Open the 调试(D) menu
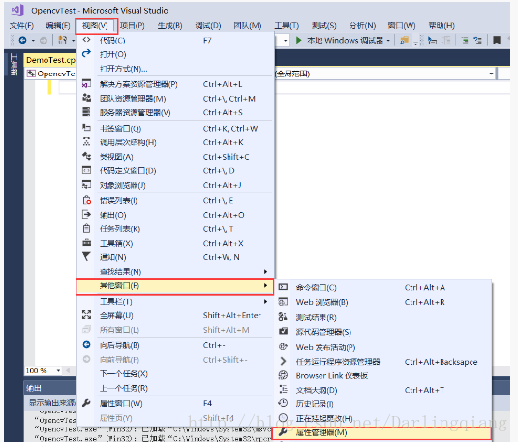This screenshot has width=518, height=442. tap(208, 26)
